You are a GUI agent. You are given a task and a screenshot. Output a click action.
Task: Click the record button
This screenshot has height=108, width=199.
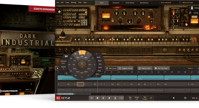pos(109,98)
